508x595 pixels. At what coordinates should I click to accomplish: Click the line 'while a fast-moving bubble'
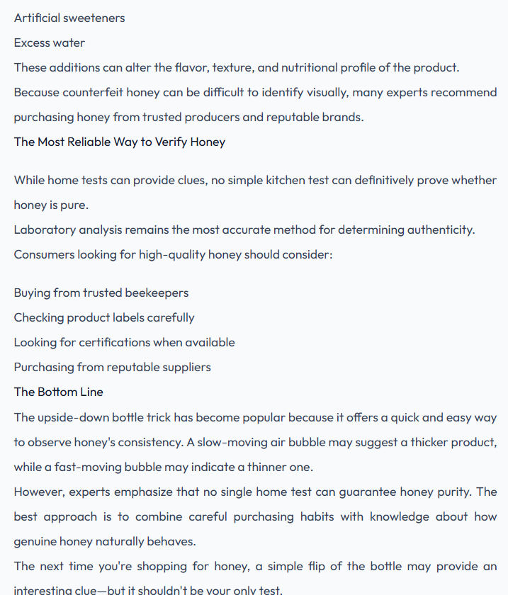click(164, 467)
